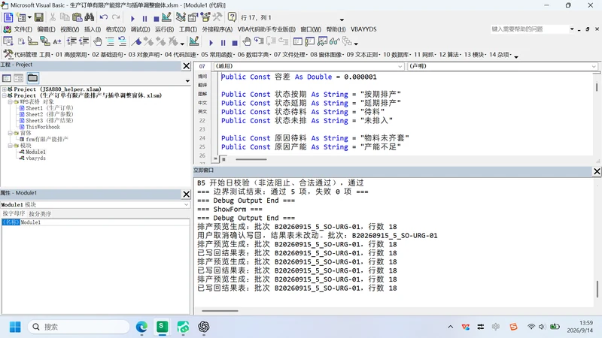
Task: Select ThisWorkbook in the project tree
Action: (x=43, y=127)
